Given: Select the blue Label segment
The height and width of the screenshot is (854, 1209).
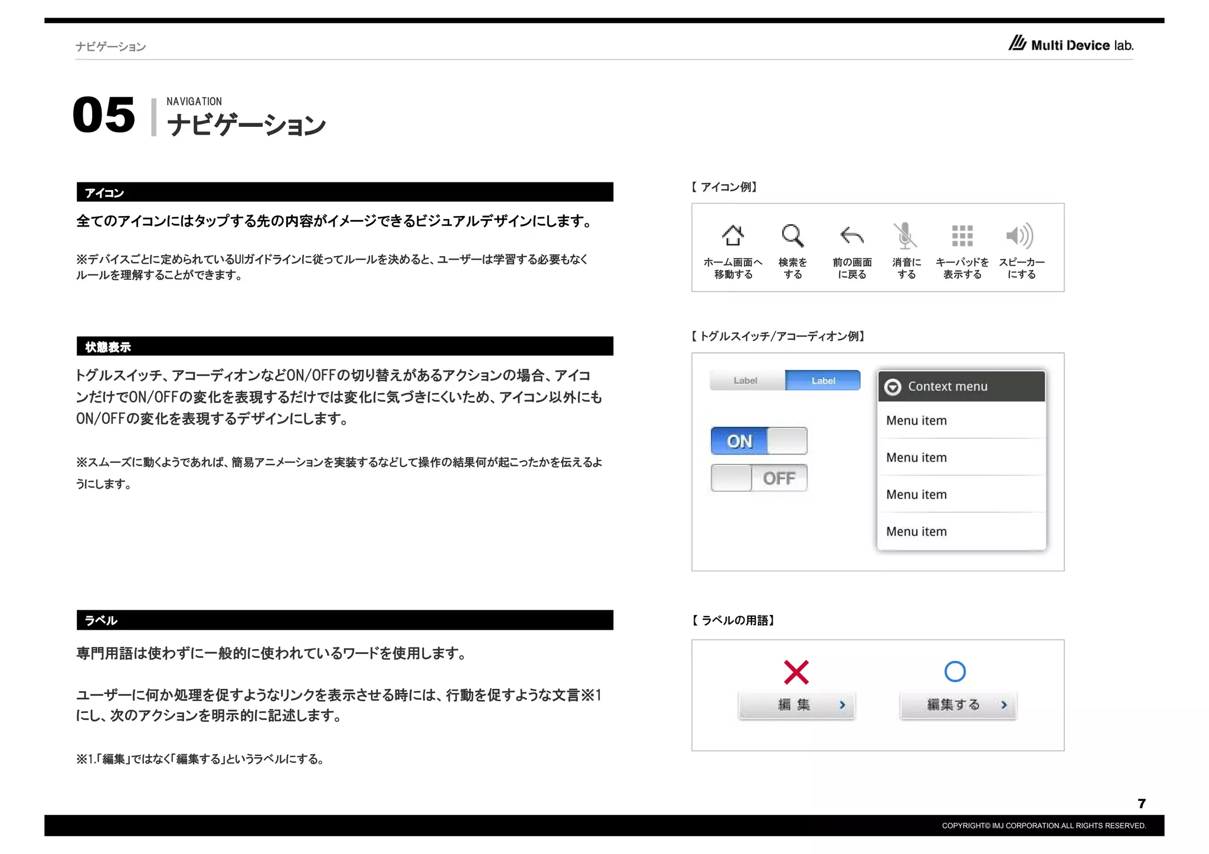Looking at the screenshot, I should tap(823, 381).
